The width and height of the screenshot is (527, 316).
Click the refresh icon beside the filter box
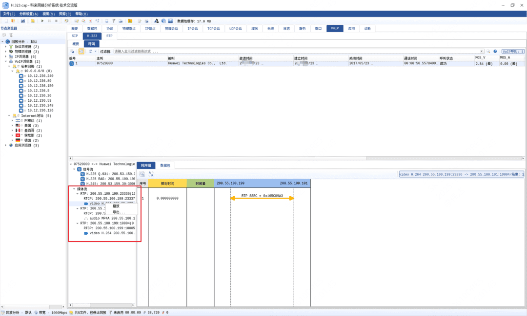pyautogui.click(x=90, y=51)
